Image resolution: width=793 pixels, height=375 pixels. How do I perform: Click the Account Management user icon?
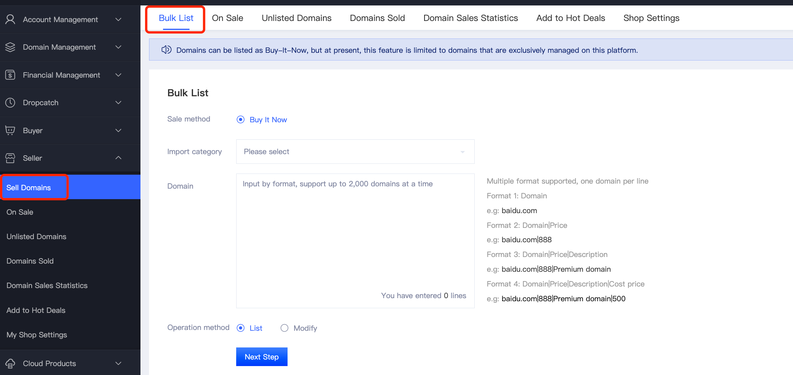coord(11,19)
